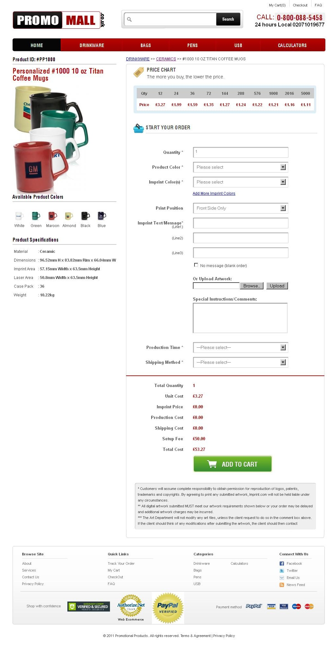The image size is (336, 647).
Task: Click the Authorize.Net Verified Merchant seal
Action: coord(131,608)
